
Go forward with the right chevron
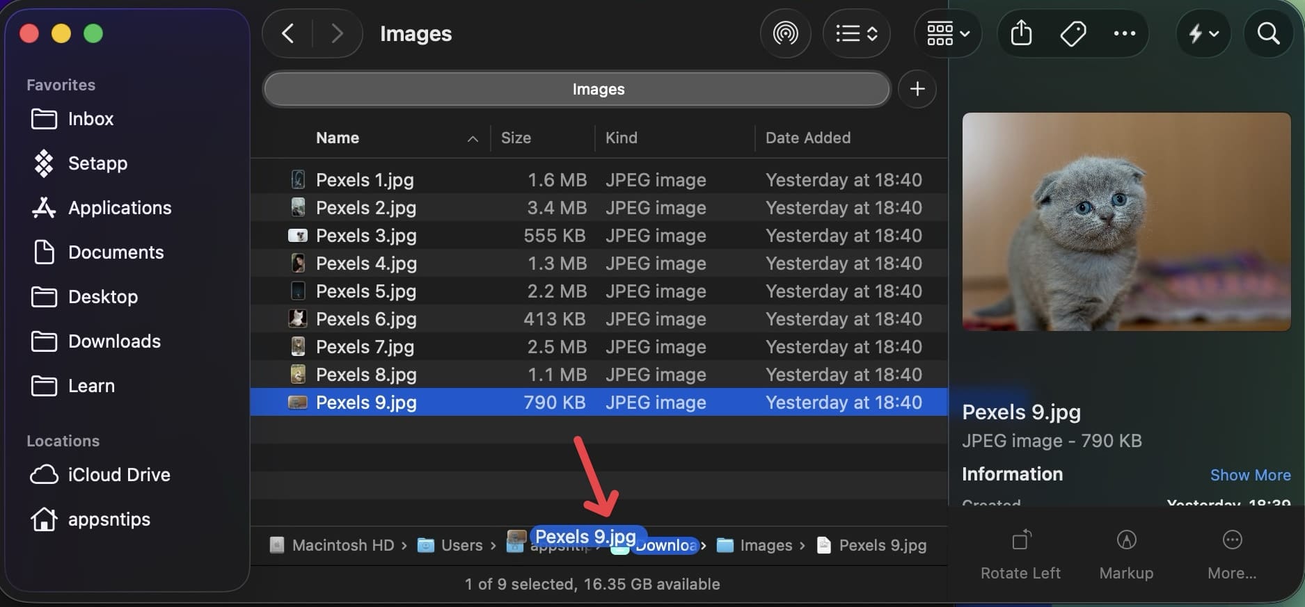338,33
